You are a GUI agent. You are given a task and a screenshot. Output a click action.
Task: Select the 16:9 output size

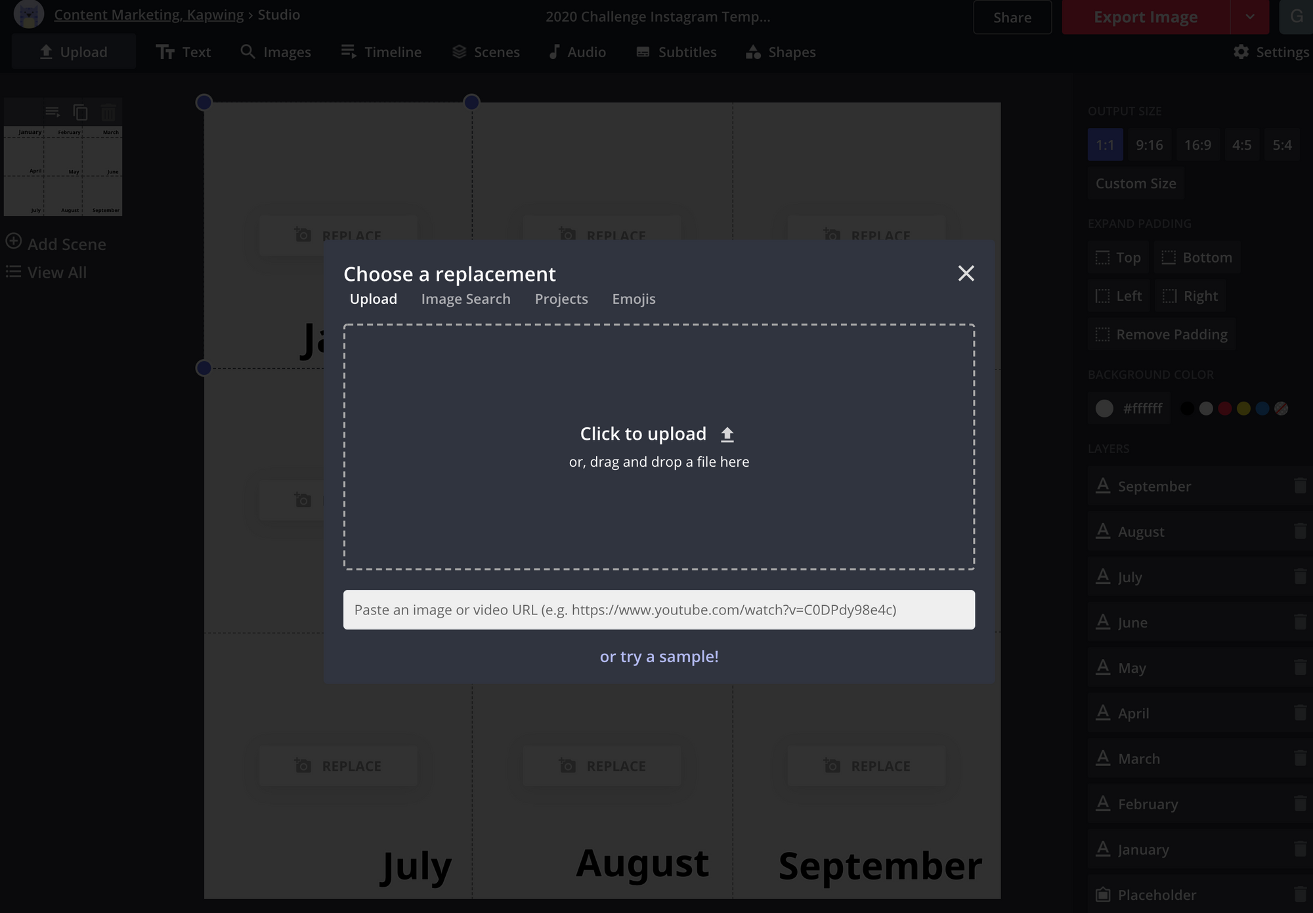pos(1197,145)
